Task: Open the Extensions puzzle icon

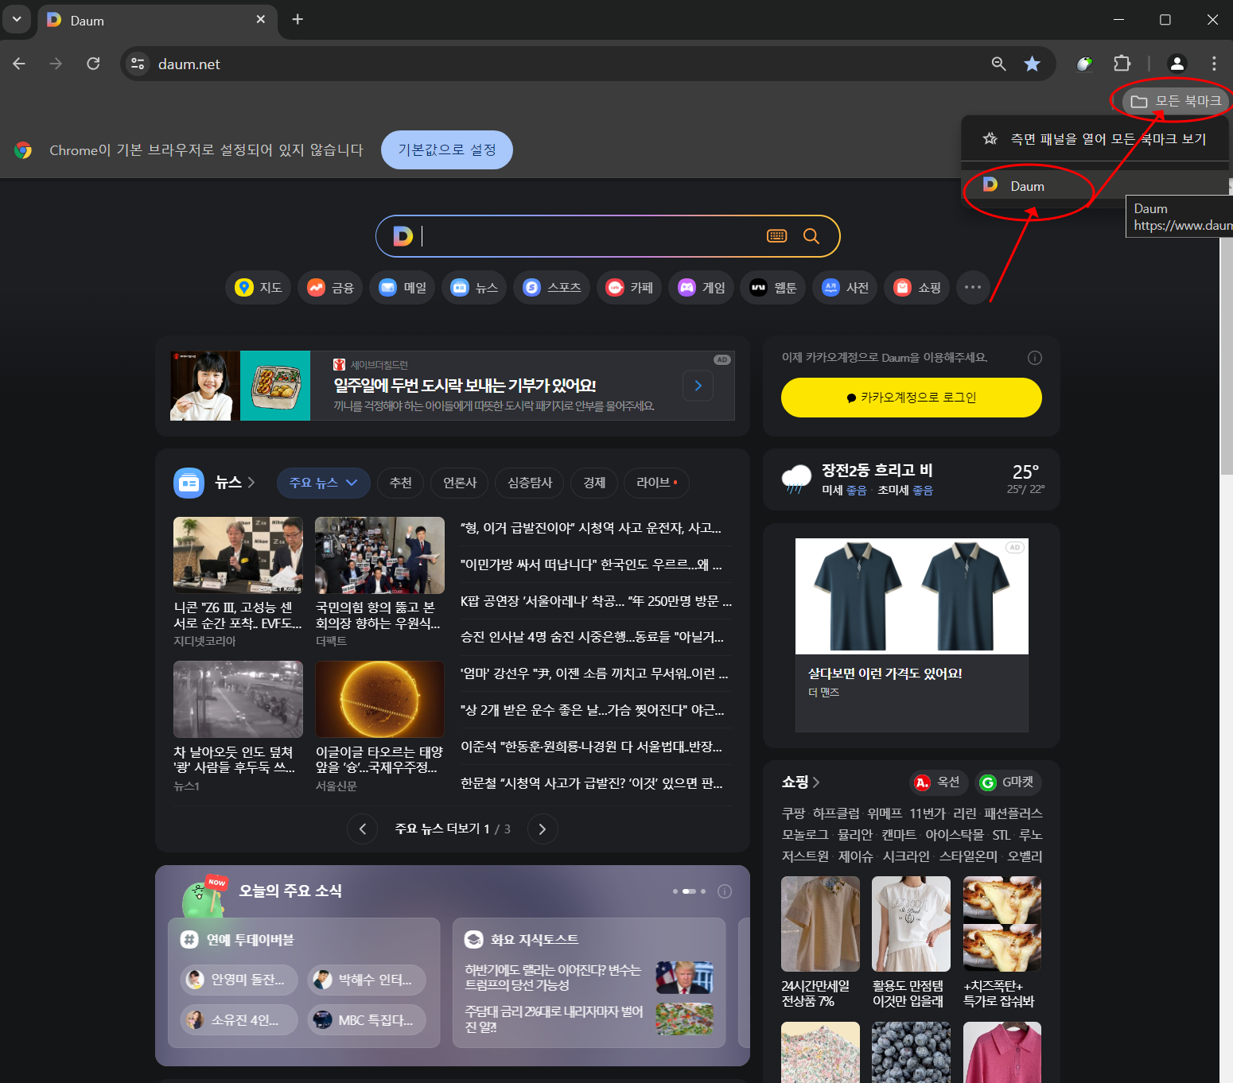Action: click(1122, 64)
